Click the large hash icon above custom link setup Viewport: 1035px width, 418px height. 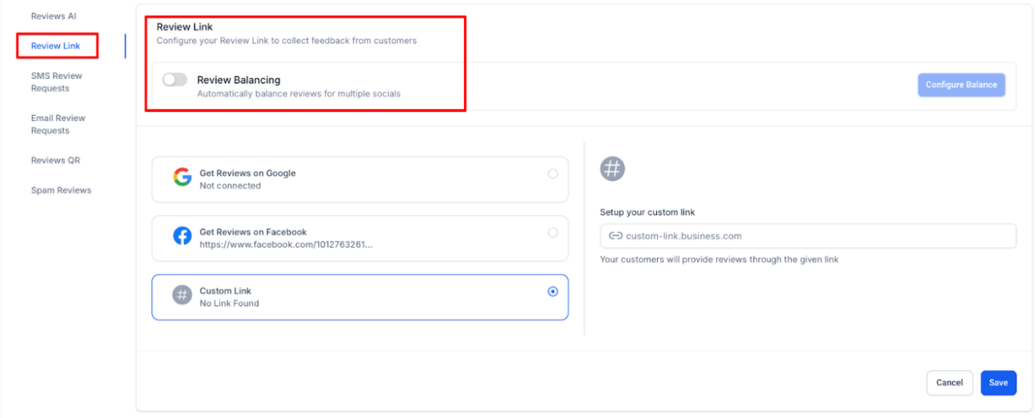pyautogui.click(x=612, y=169)
